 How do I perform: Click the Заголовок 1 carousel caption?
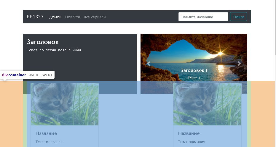coord(194,70)
